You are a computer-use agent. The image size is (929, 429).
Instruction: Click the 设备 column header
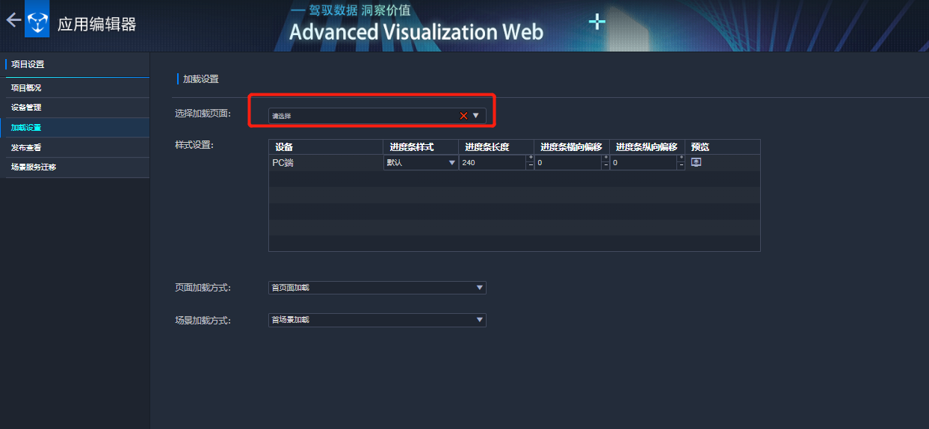326,147
